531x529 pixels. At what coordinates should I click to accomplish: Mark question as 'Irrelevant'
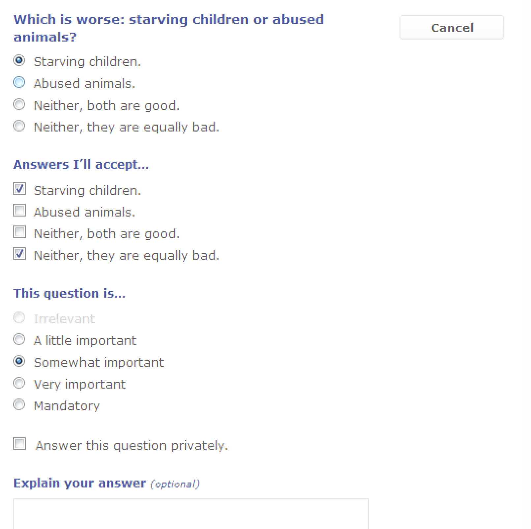coord(19,318)
